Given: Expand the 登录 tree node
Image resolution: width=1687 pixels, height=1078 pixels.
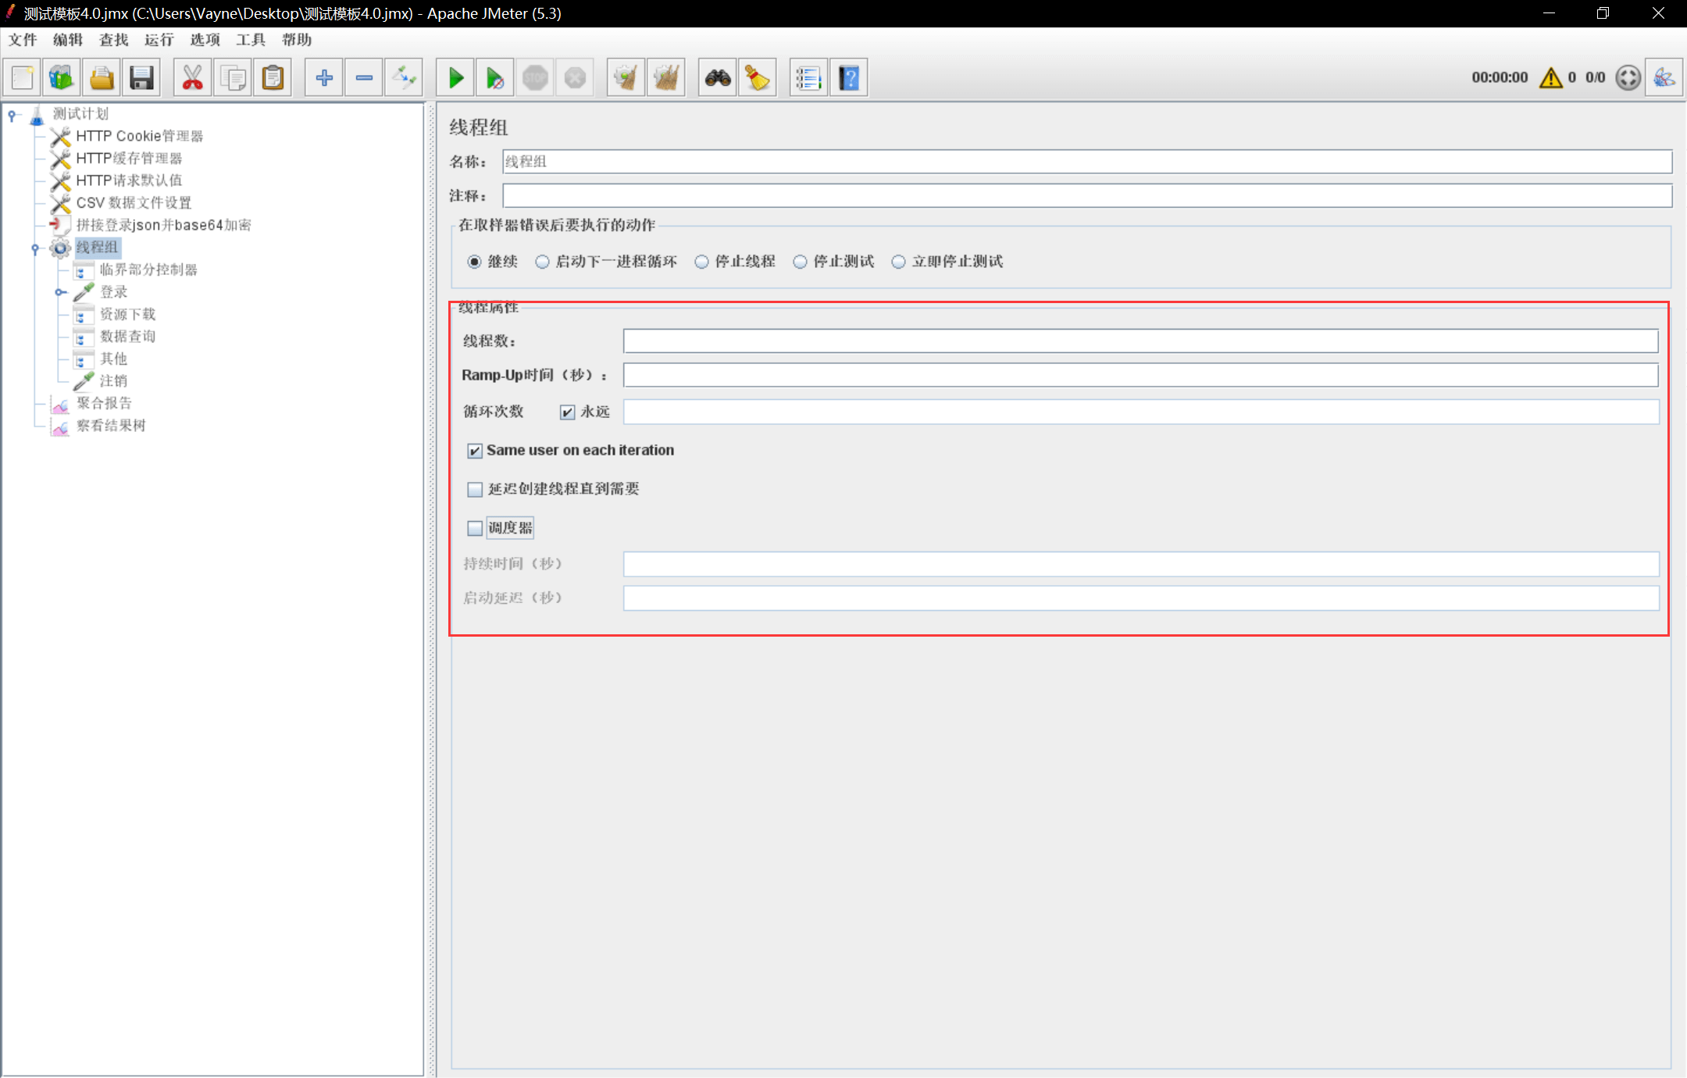Looking at the screenshot, I should point(60,292).
